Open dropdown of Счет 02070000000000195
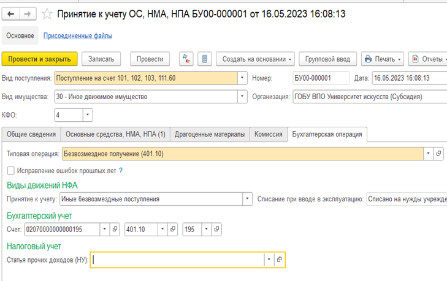Image resolution: width=447 pixels, height=281 pixels. coord(104,229)
